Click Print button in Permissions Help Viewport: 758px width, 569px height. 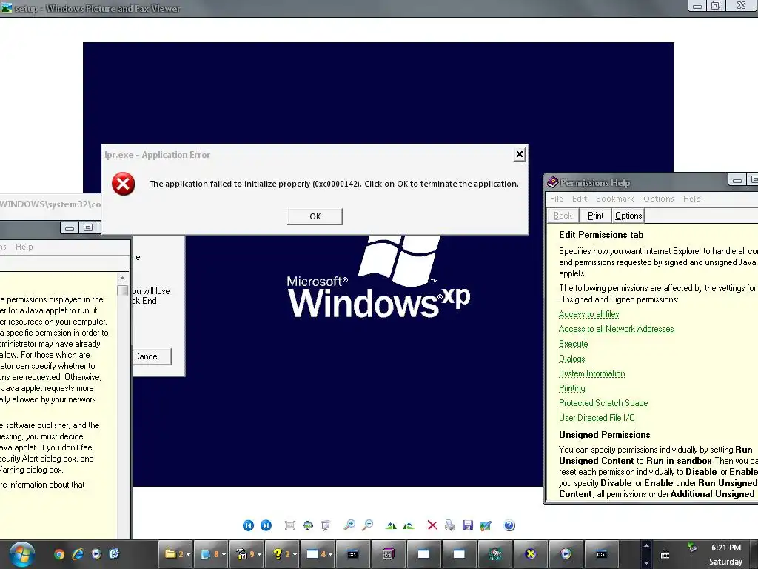[x=595, y=216]
